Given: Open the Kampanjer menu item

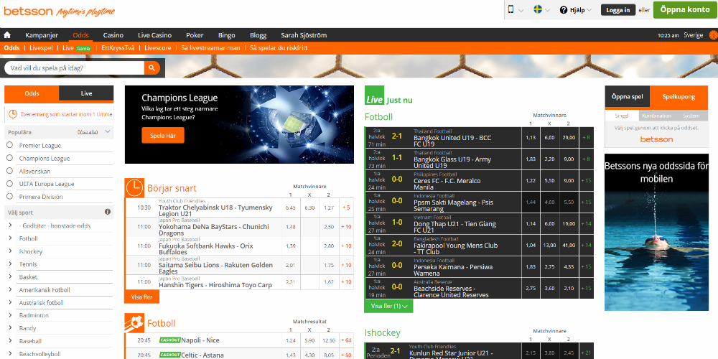Looking at the screenshot, I should click(42, 35).
